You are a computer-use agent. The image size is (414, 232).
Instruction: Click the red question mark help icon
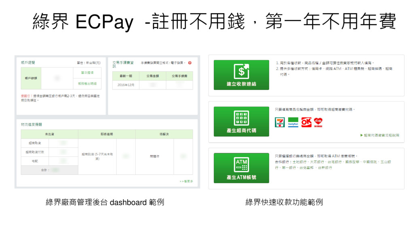pos(190,63)
